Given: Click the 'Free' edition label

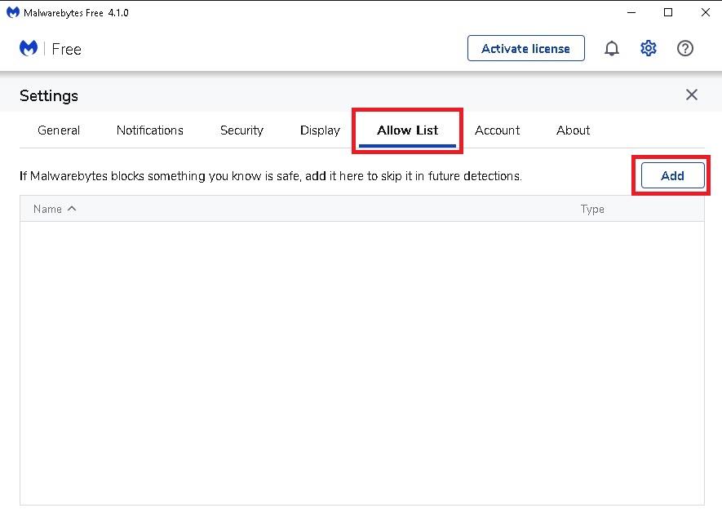Looking at the screenshot, I should click(x=66, y=49).
